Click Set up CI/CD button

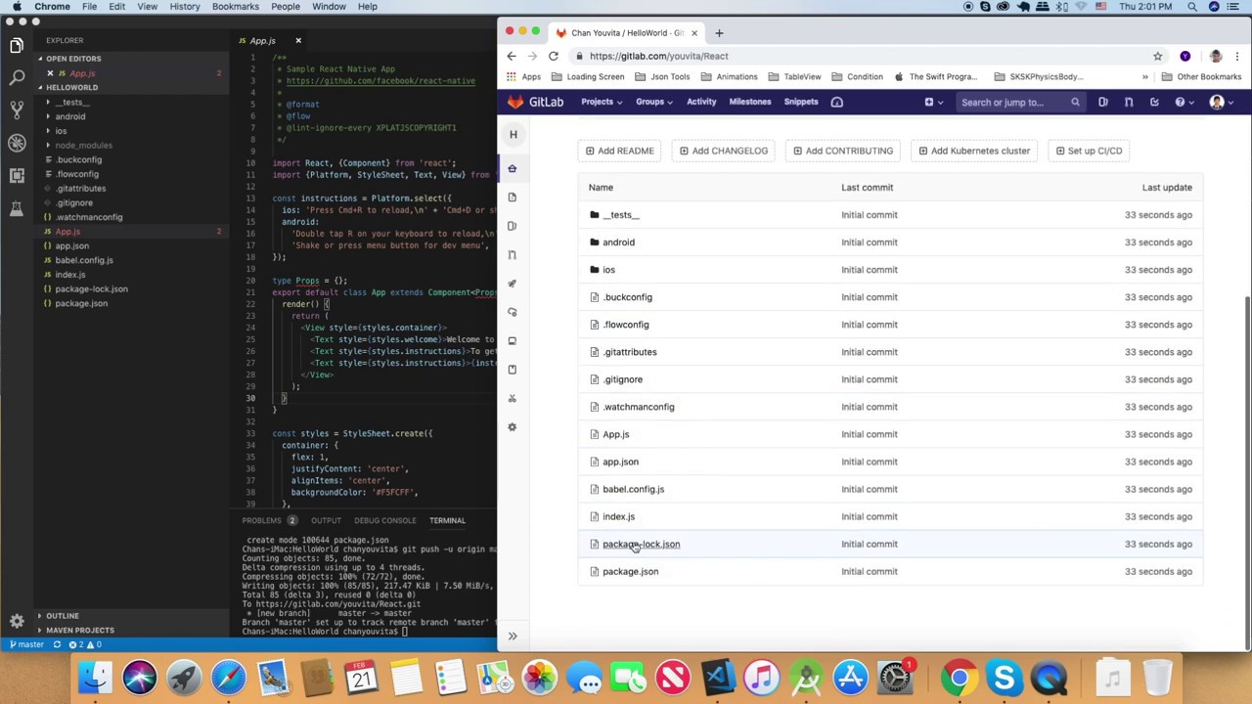1089,151
